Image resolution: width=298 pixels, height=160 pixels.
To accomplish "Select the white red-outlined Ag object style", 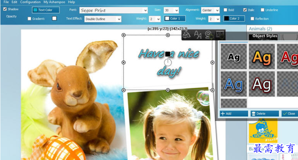I will (262, 84).
